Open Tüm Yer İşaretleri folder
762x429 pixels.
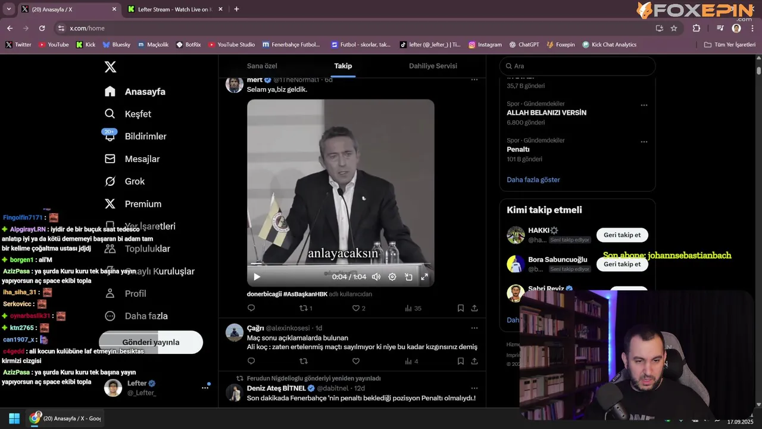pos(729,45)
